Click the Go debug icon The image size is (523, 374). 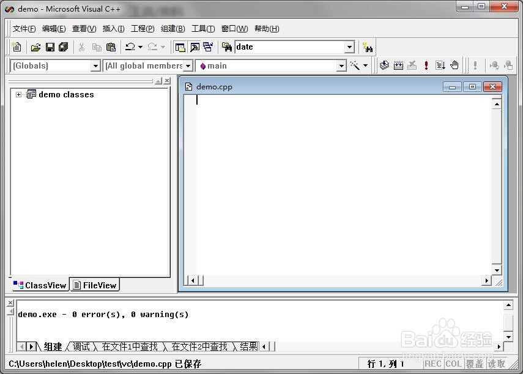point(440,65)
